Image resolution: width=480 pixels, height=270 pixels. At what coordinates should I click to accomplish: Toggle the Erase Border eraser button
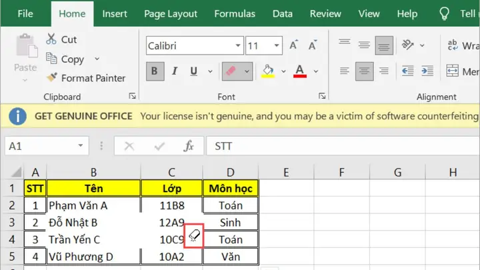pos(231,71)
